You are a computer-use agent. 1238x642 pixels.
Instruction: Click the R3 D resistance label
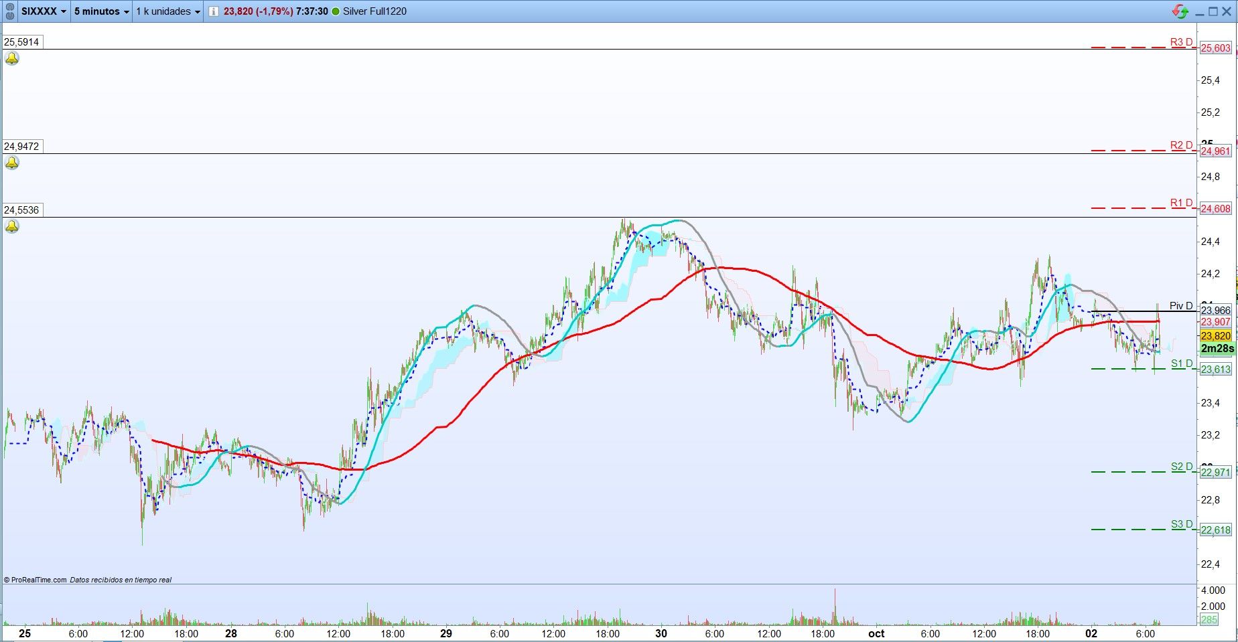[1182, 42]
